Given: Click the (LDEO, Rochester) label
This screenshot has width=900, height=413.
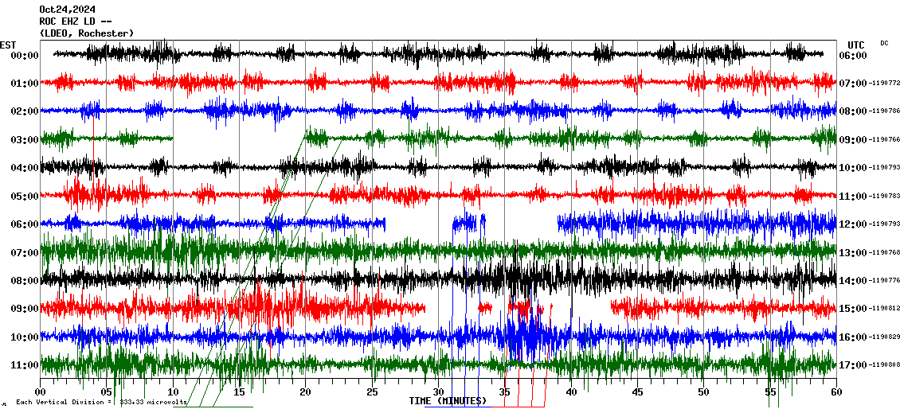Looking at the screenshot, I should tap(86, 33).
